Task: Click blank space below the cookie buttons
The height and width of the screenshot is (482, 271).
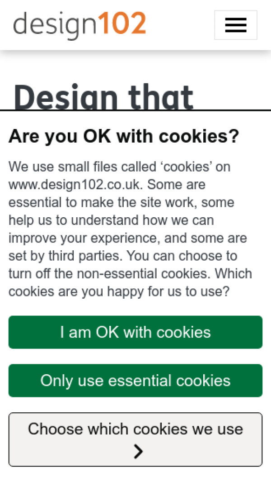Action: [135, 474]
